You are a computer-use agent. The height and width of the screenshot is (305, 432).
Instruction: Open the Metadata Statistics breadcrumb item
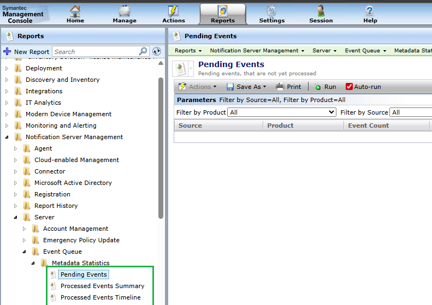click(413, 50)
